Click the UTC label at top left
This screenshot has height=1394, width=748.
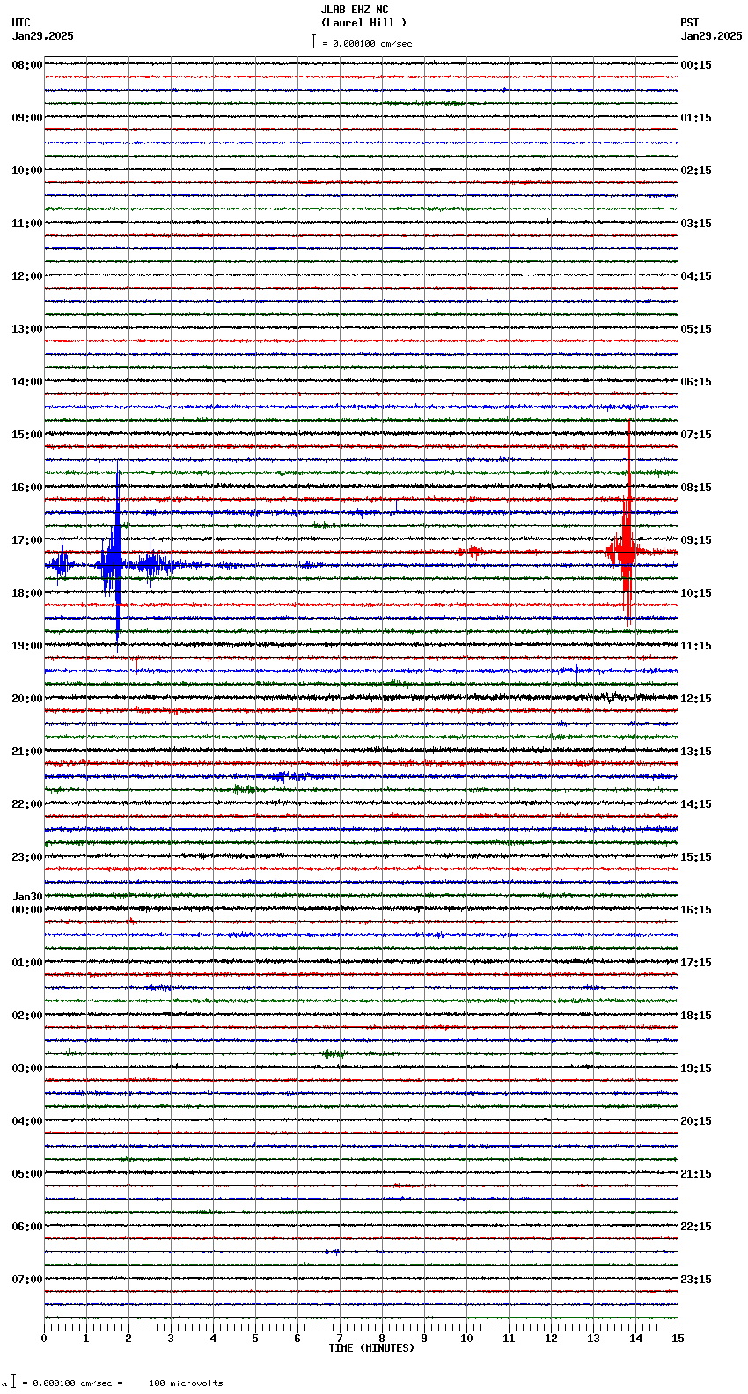(21, 23)
